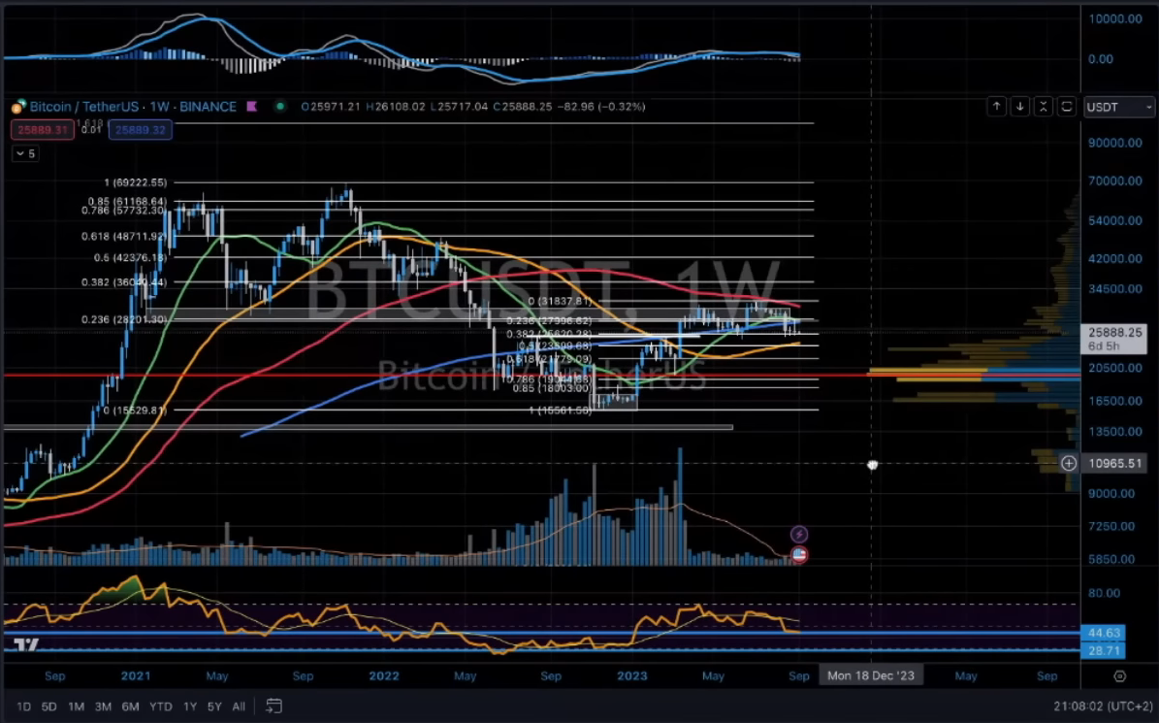Image resolution: width=1159 pixels, height=723 pixels.
Task: Click the Bitcoin / TetherUS symbol title
Action: tap(133, 107)
